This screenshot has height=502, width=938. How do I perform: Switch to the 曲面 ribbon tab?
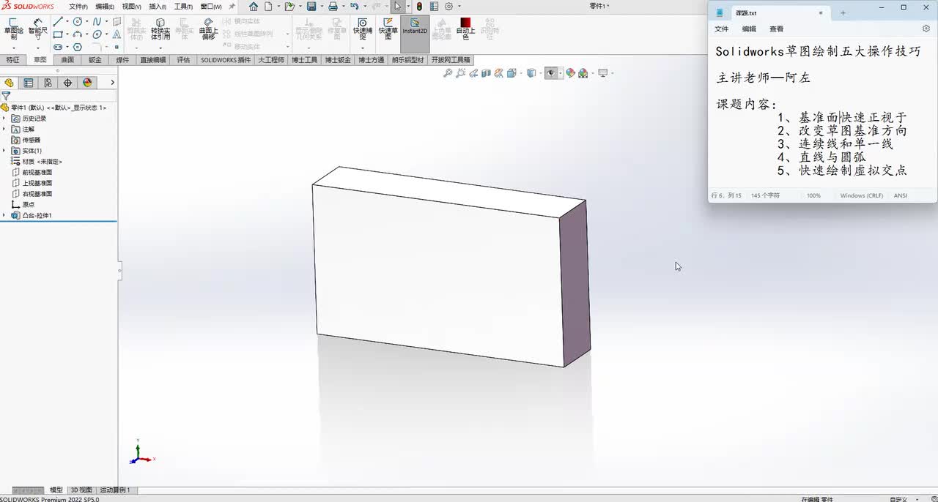click(x=67, y=60)
